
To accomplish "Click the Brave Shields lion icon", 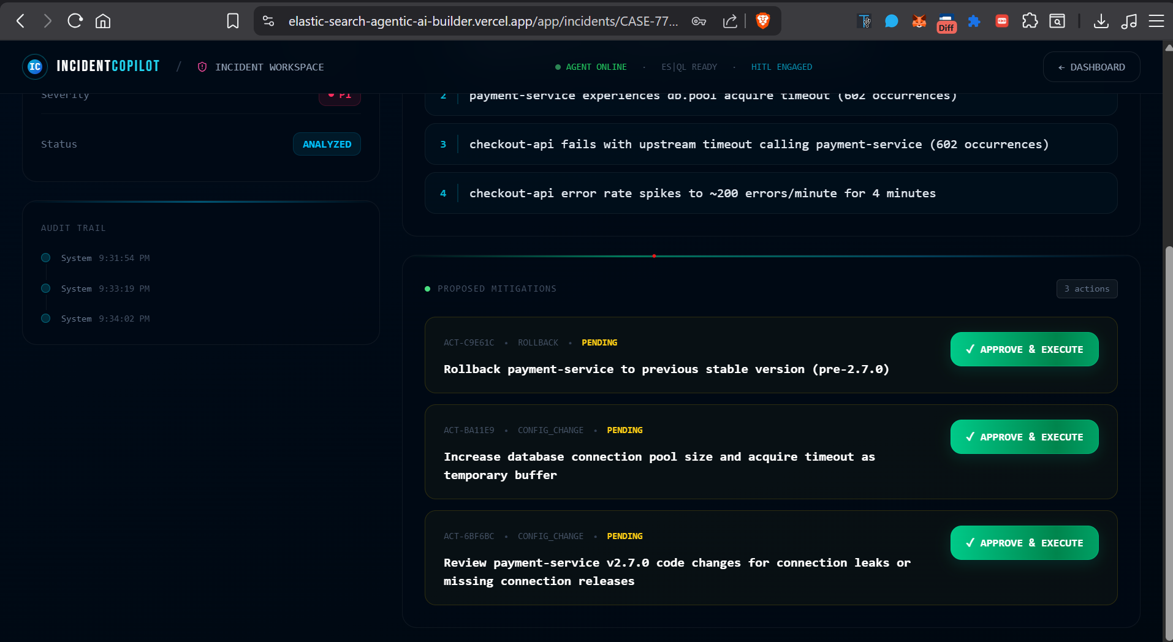I will 763,21.
